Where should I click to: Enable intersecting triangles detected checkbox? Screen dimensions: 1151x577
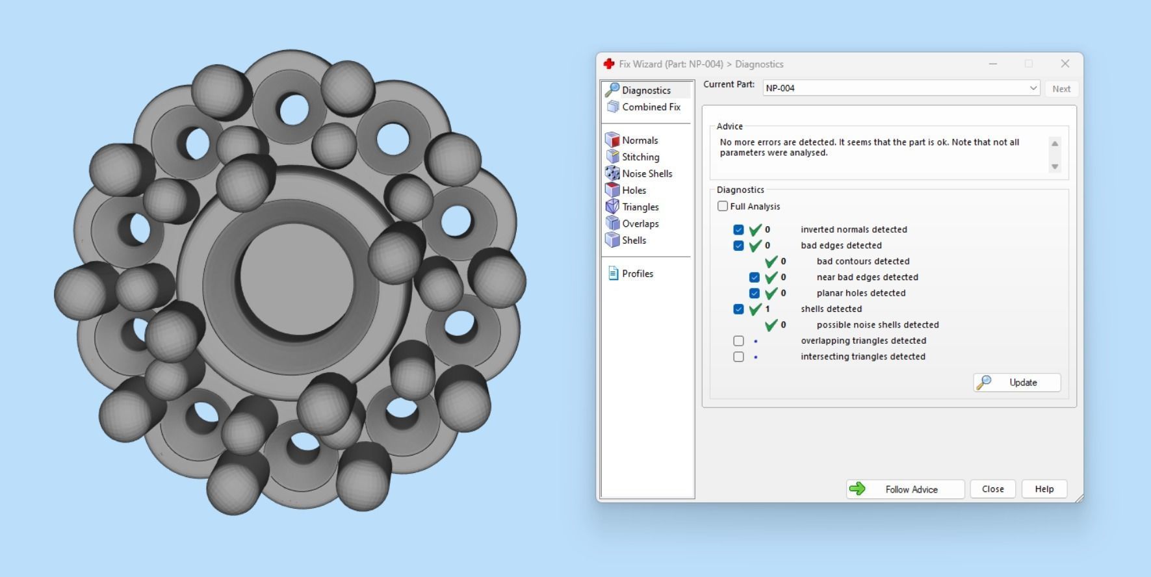(x=738, y=357)
